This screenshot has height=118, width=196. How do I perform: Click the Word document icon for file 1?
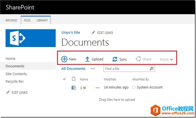(x=73, y=88)
